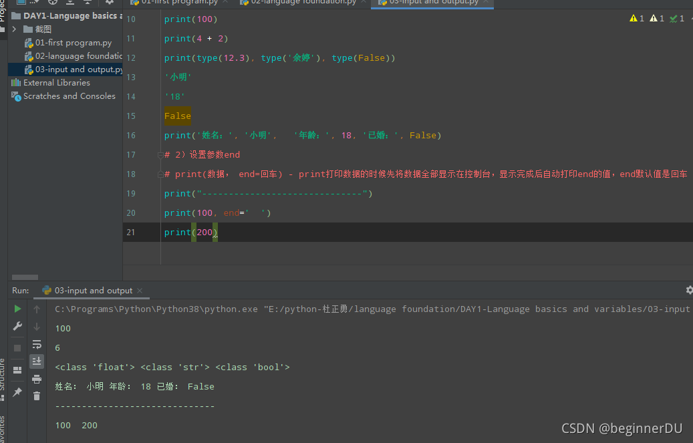Click "<class 'float'>" console output line
Image resolution: width=693 pixels, height=443 pixels.
point(172,367)
